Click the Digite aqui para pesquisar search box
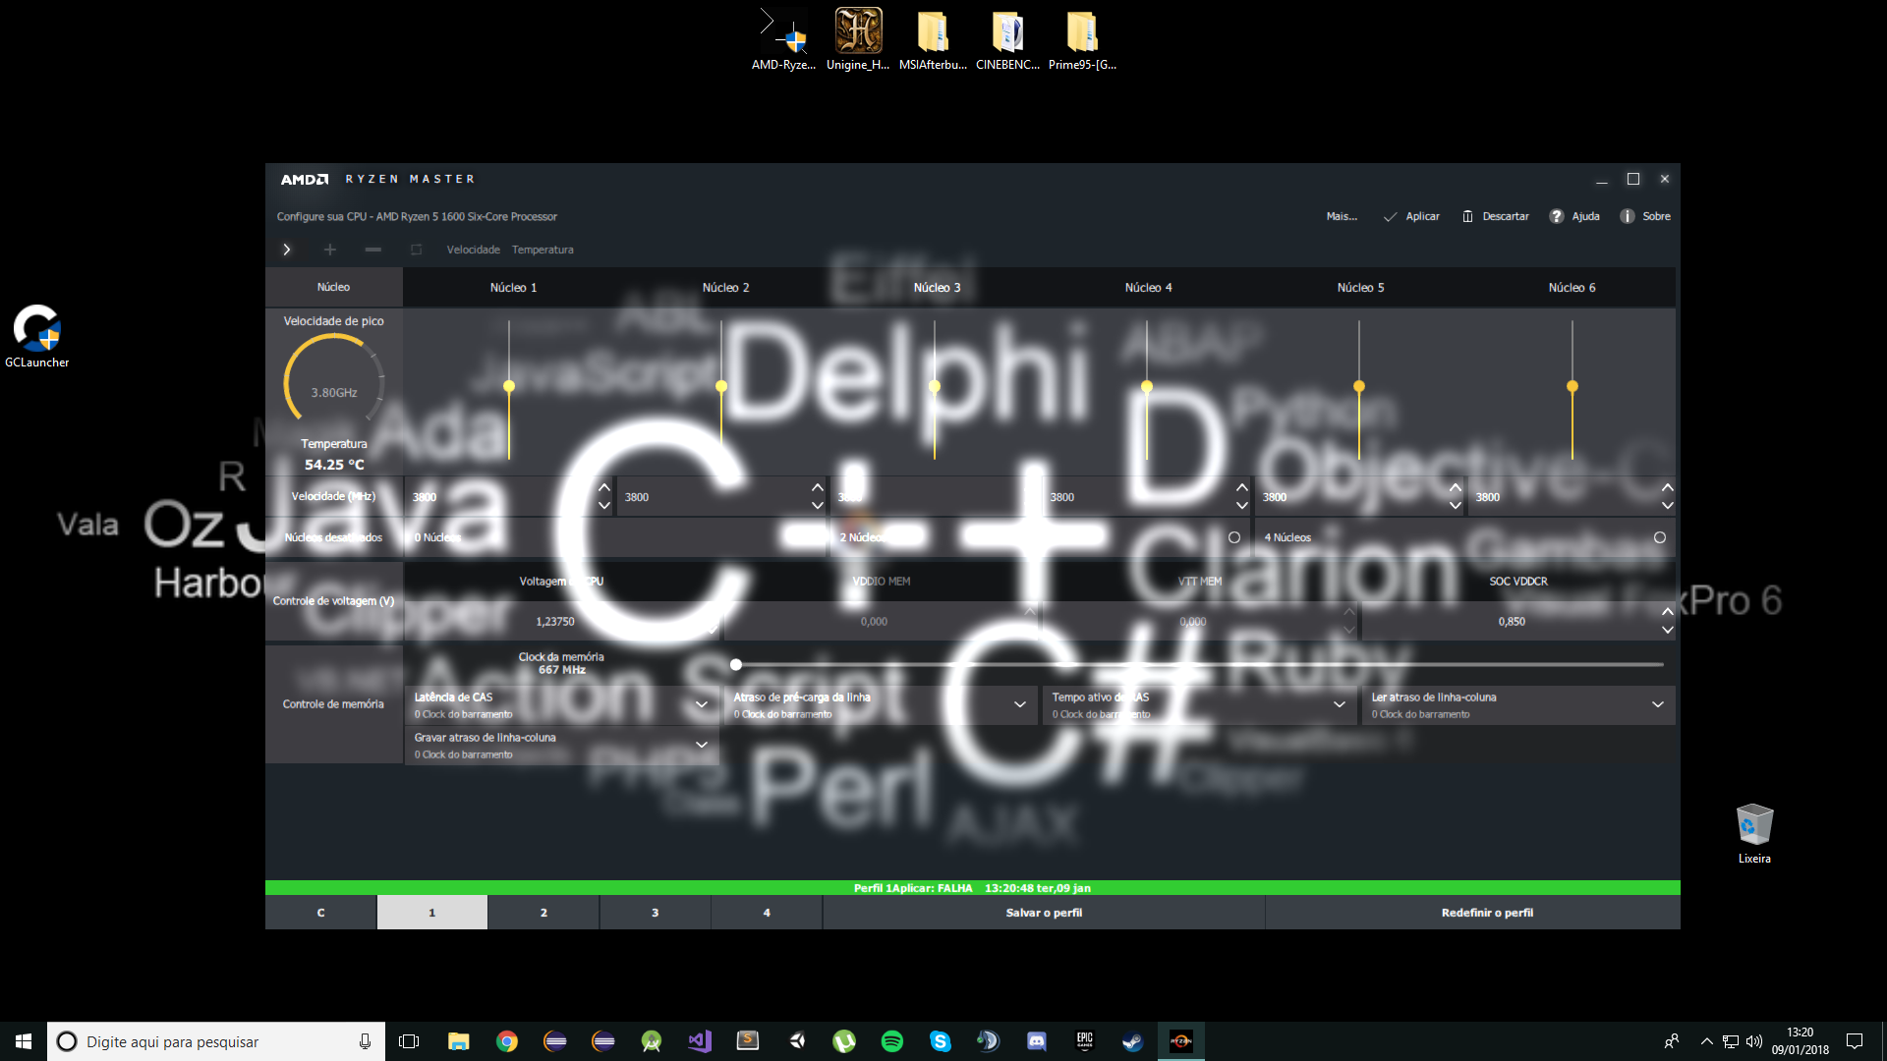Viewport: 1887px width, 1061px height. pyautogui.click(x=216, y=1041)
